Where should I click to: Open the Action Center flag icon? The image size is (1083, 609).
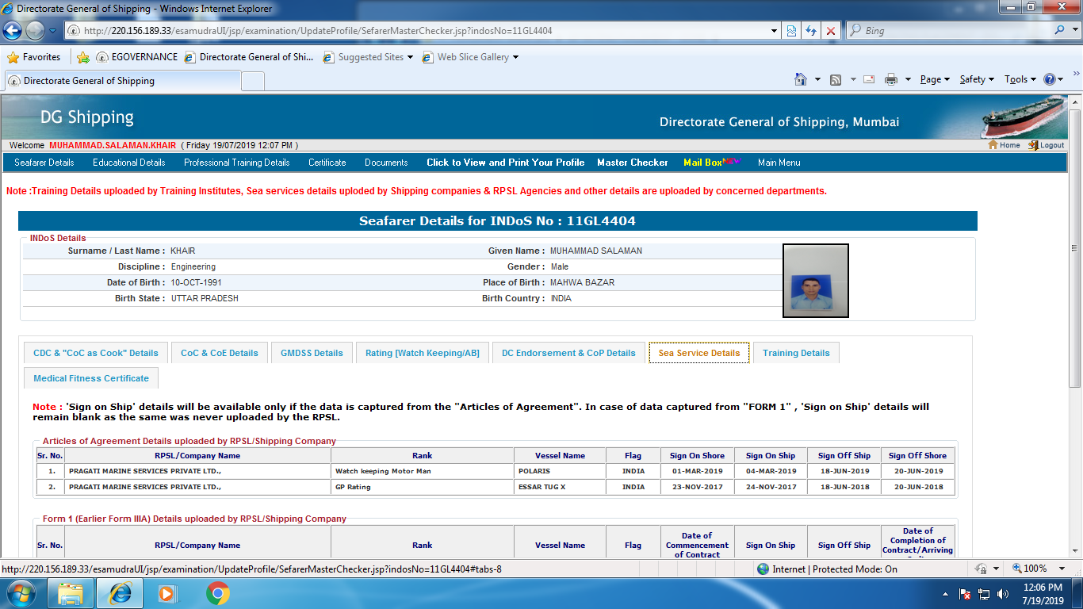click(966, 593)
